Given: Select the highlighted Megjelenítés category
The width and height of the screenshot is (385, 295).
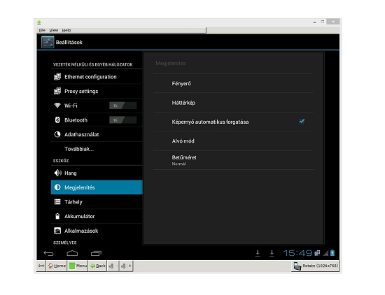Looking at the screenshot, I should (97, 187).
